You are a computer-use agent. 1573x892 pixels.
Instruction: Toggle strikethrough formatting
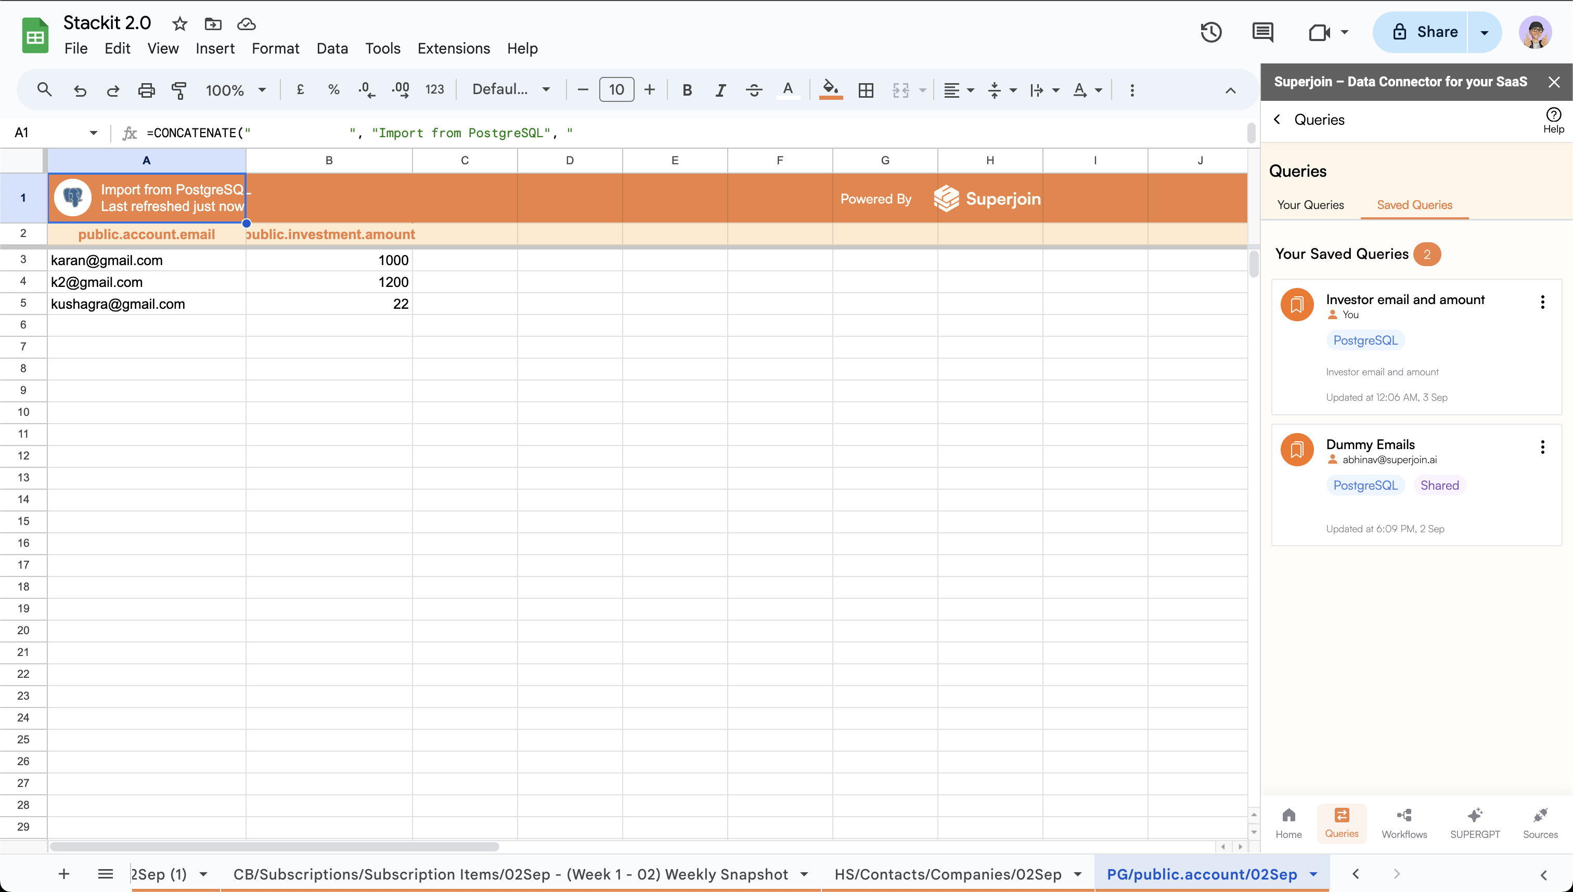click(754, 90)
